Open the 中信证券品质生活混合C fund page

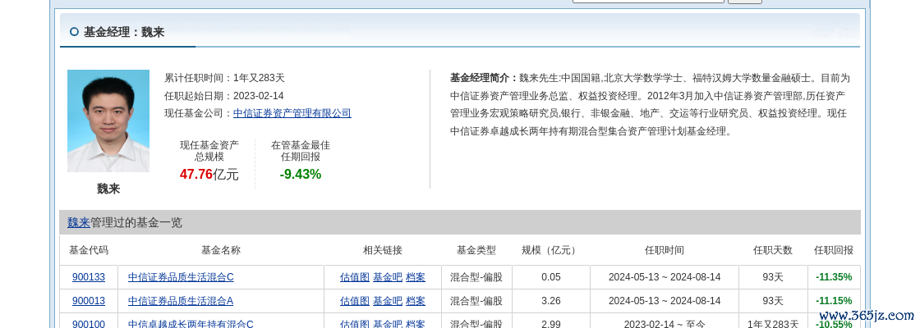(x=181, y=277)
